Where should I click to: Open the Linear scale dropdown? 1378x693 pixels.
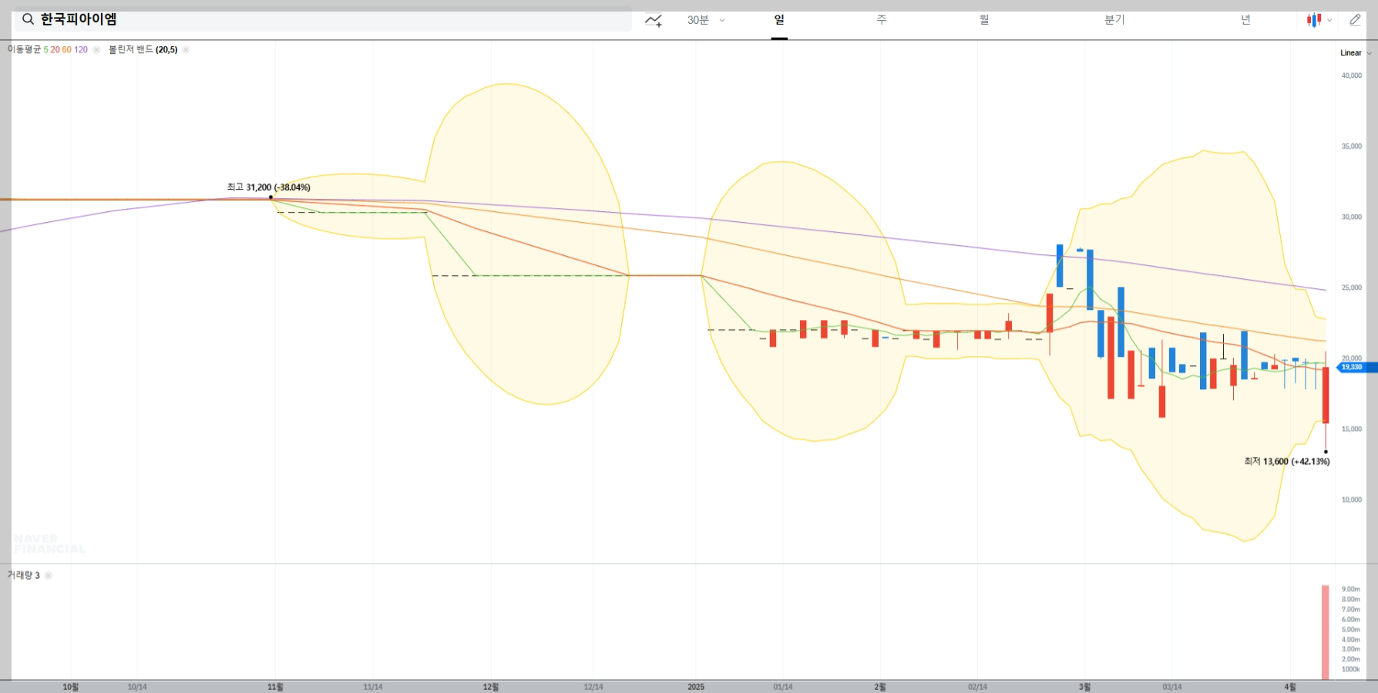pos(1356,53)
